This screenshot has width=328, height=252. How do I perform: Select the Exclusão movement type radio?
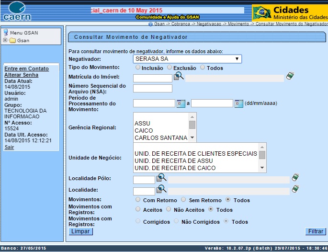(170, 68)
